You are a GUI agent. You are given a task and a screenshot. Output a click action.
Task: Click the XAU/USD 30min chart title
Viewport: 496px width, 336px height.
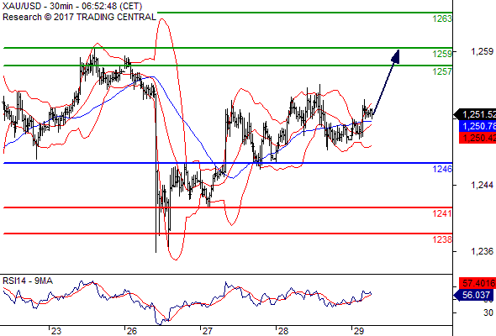click(72, 7)
